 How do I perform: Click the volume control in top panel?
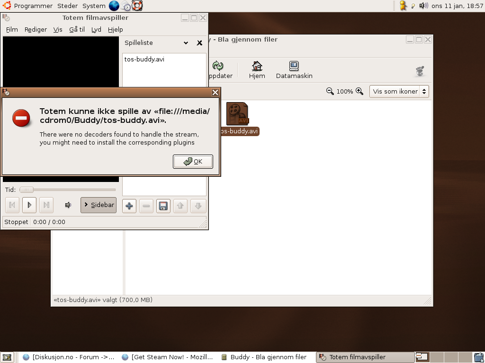point(423,6)
